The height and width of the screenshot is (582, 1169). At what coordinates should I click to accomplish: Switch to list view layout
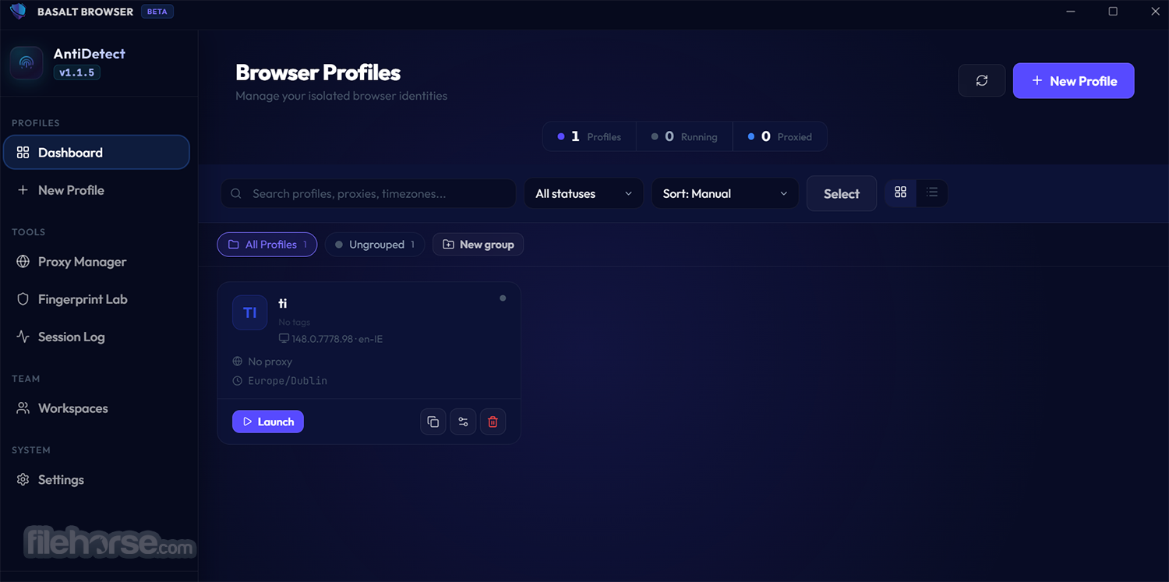point(932,192)
